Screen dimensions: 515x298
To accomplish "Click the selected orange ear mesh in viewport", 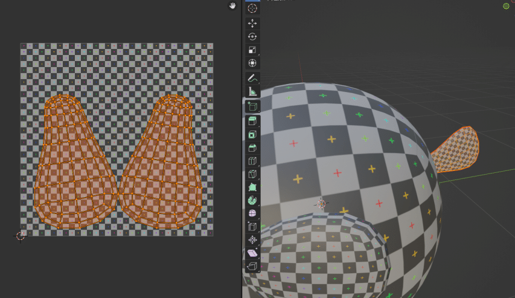I will click(457, 150).
